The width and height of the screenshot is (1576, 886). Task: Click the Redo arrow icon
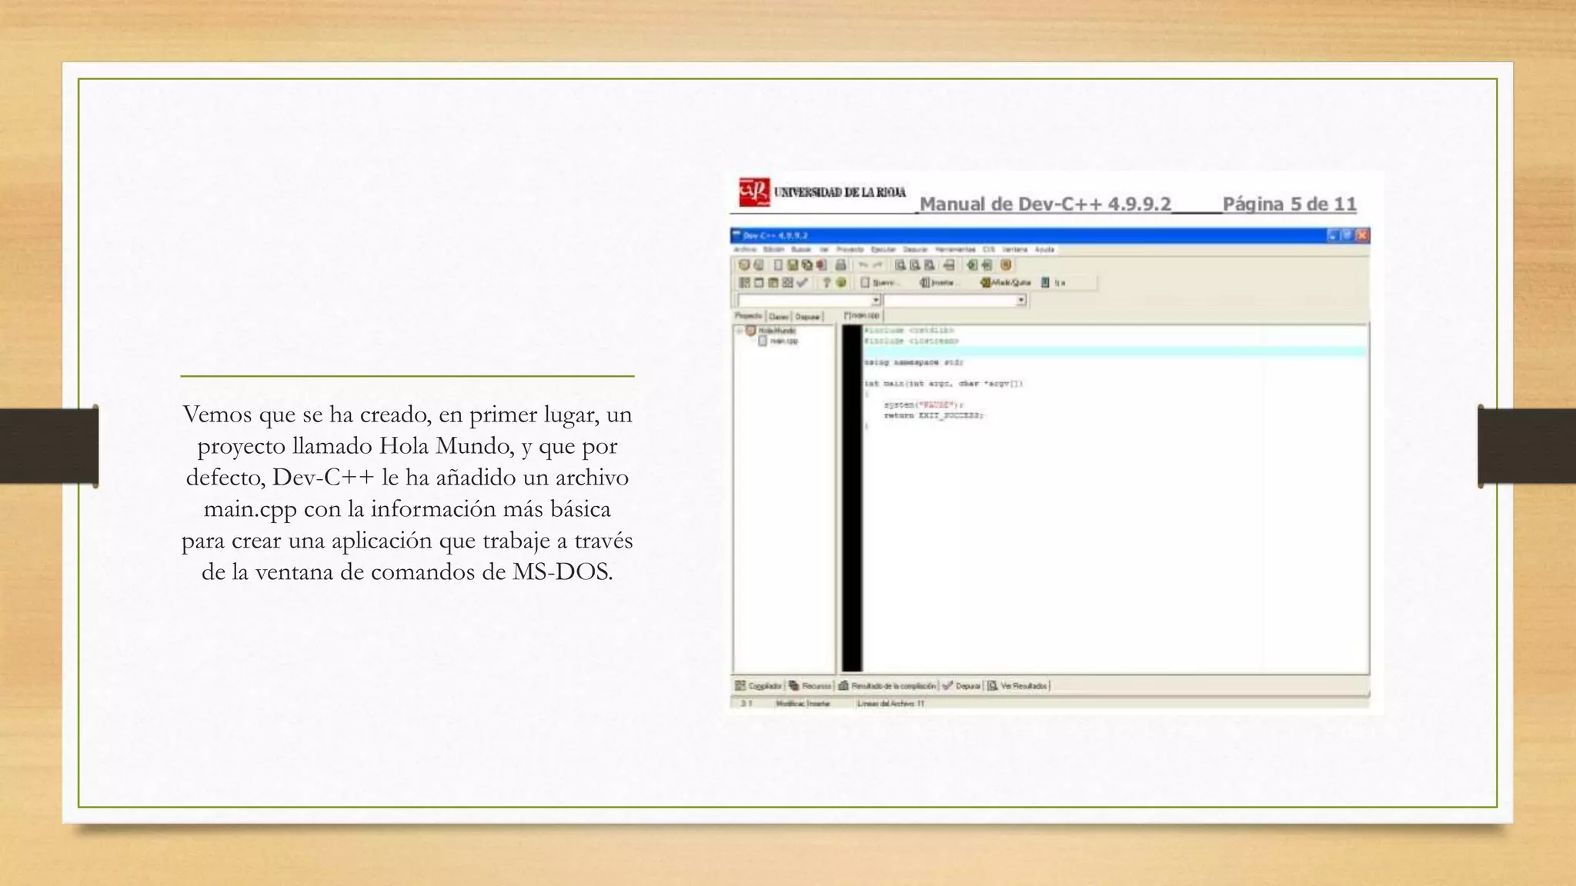[x=877, y=265]
